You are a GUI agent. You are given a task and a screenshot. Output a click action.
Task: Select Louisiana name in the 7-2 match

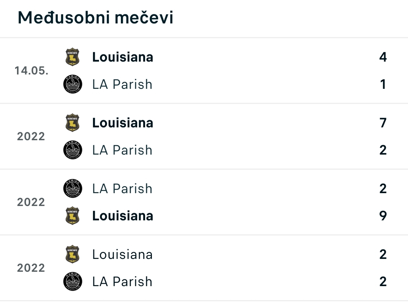(122, 123)
